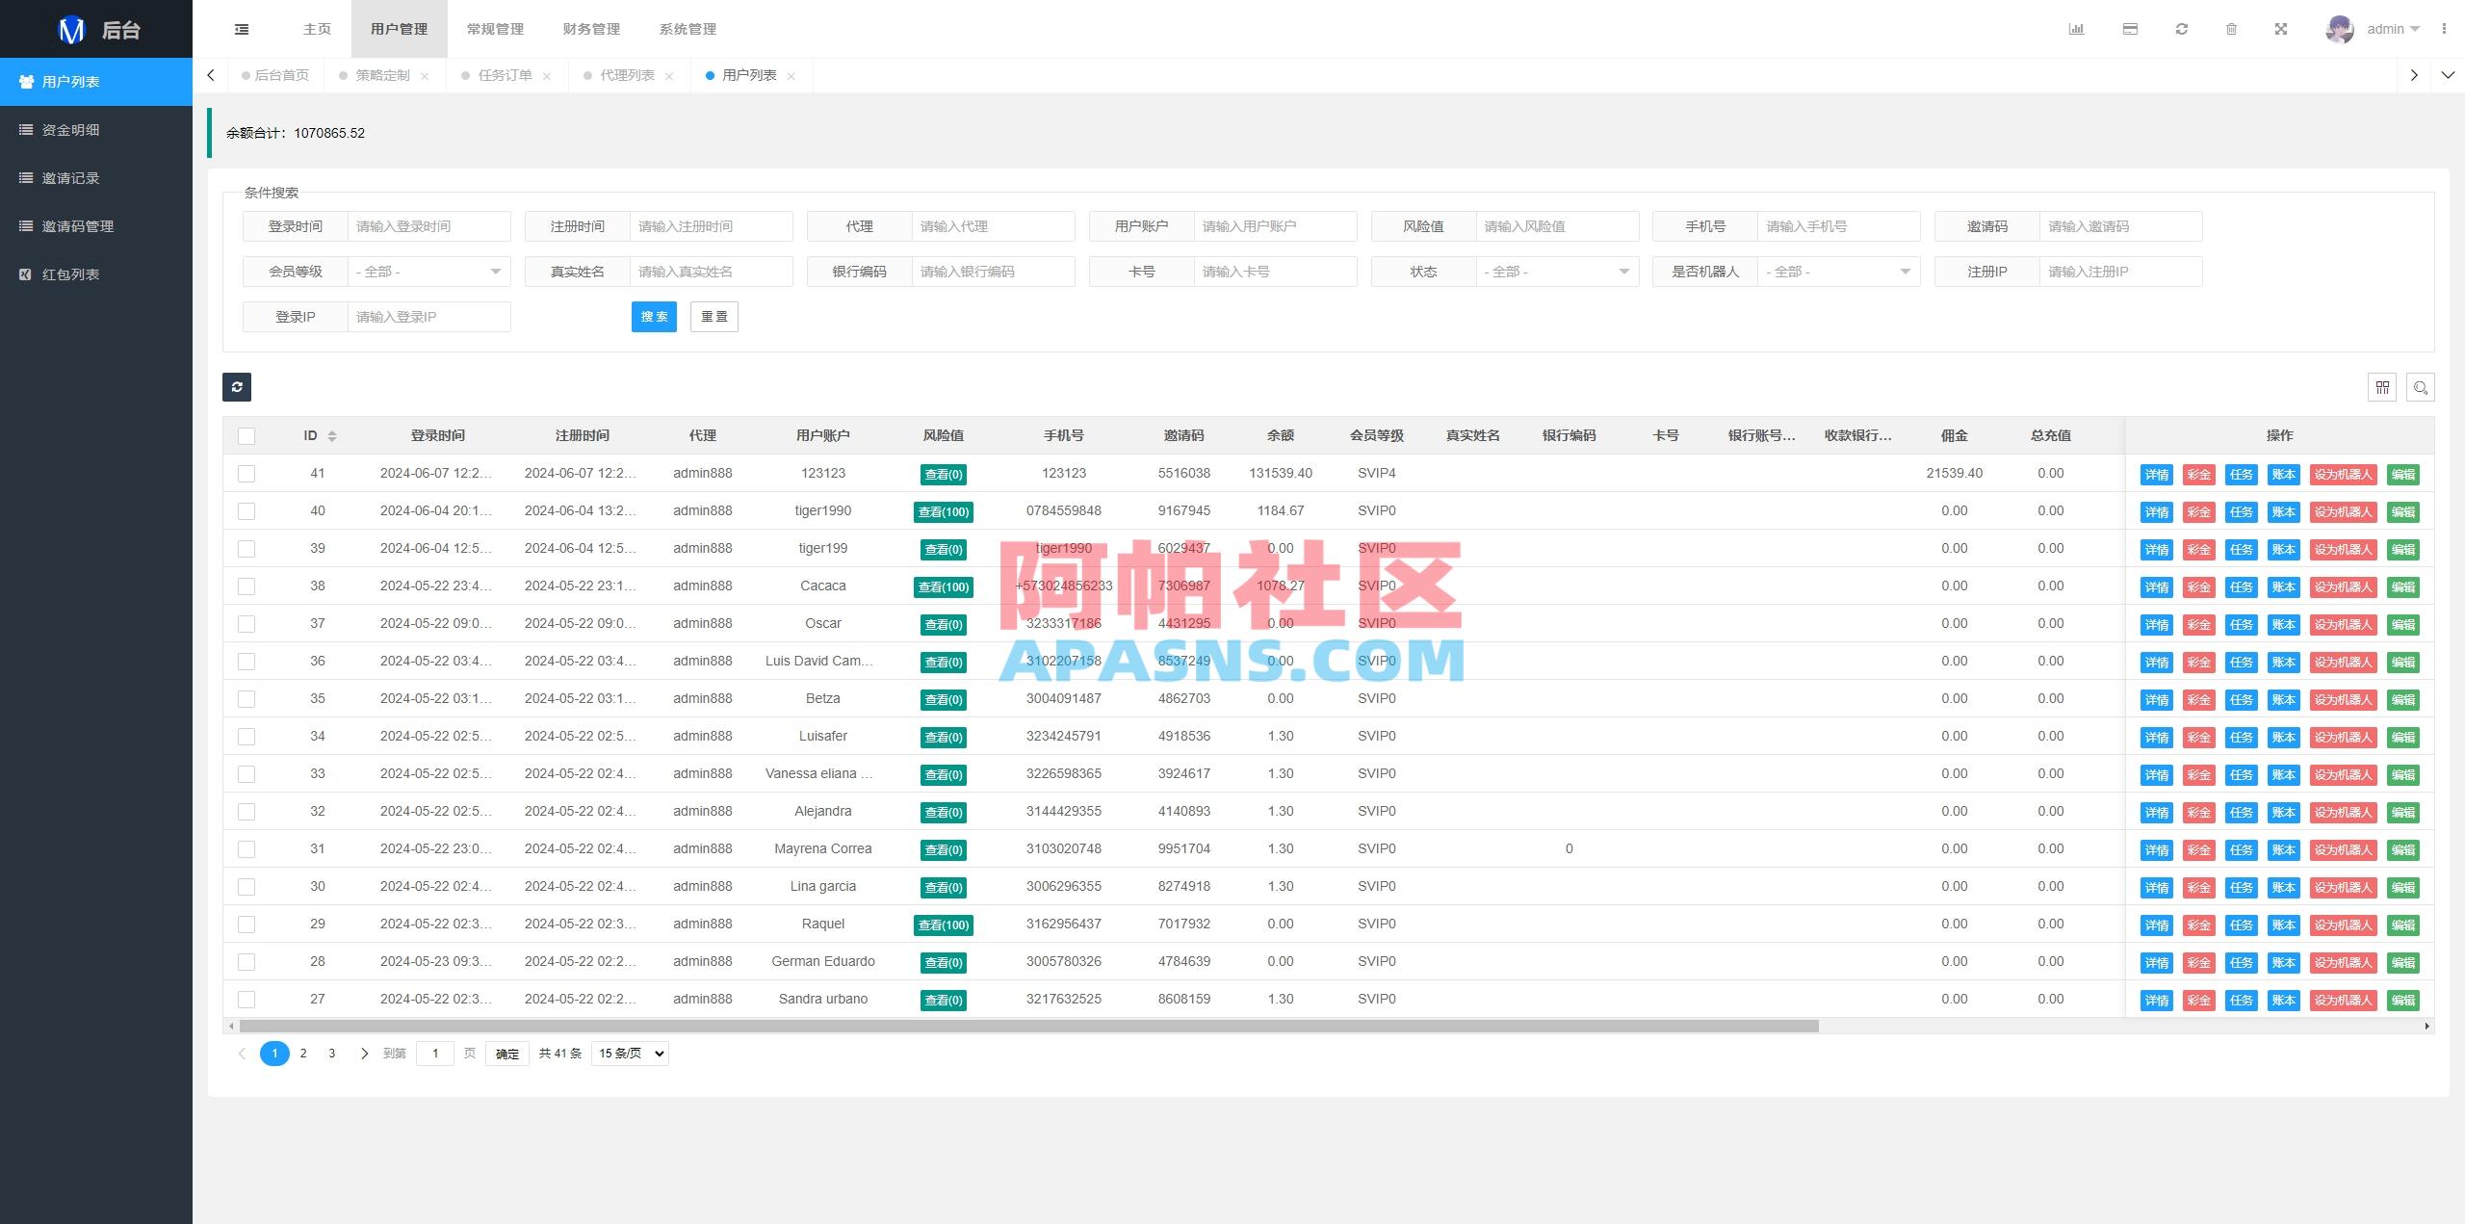Image resolution: width=2465 pixels, height=1224 pixels.
Task: Click the magnifier search icon above the table
Action: click(2422, 387)
